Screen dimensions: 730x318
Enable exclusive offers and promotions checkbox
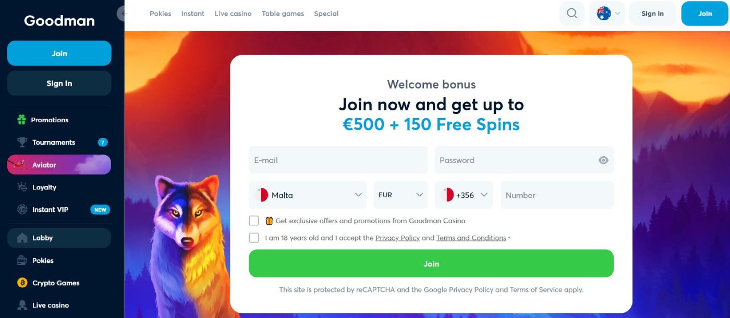[x=254, y=221]
